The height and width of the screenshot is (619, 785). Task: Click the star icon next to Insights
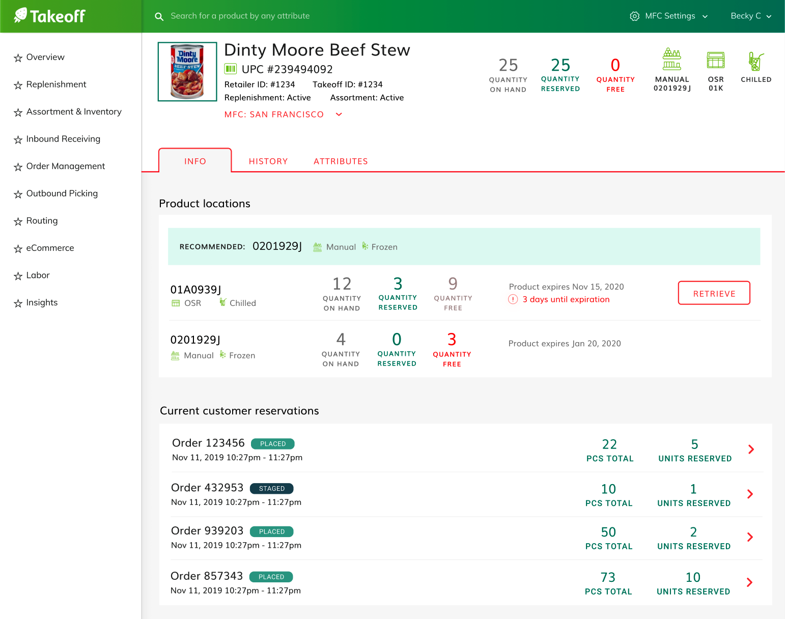[18, 303]
